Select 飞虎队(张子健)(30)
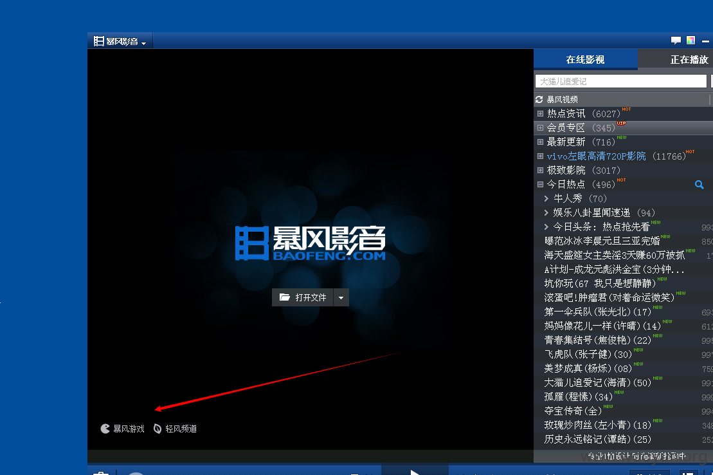Viewport: 713px width, 475px height. tap(588, 354)
